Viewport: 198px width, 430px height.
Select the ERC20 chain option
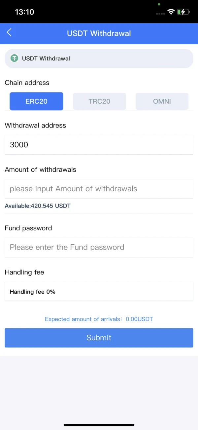36,101
